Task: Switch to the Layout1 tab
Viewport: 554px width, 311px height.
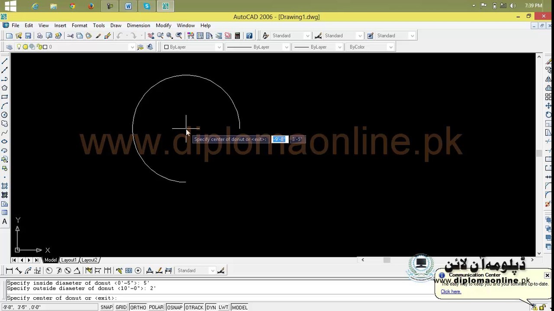Action: click(x=69, y=260)
